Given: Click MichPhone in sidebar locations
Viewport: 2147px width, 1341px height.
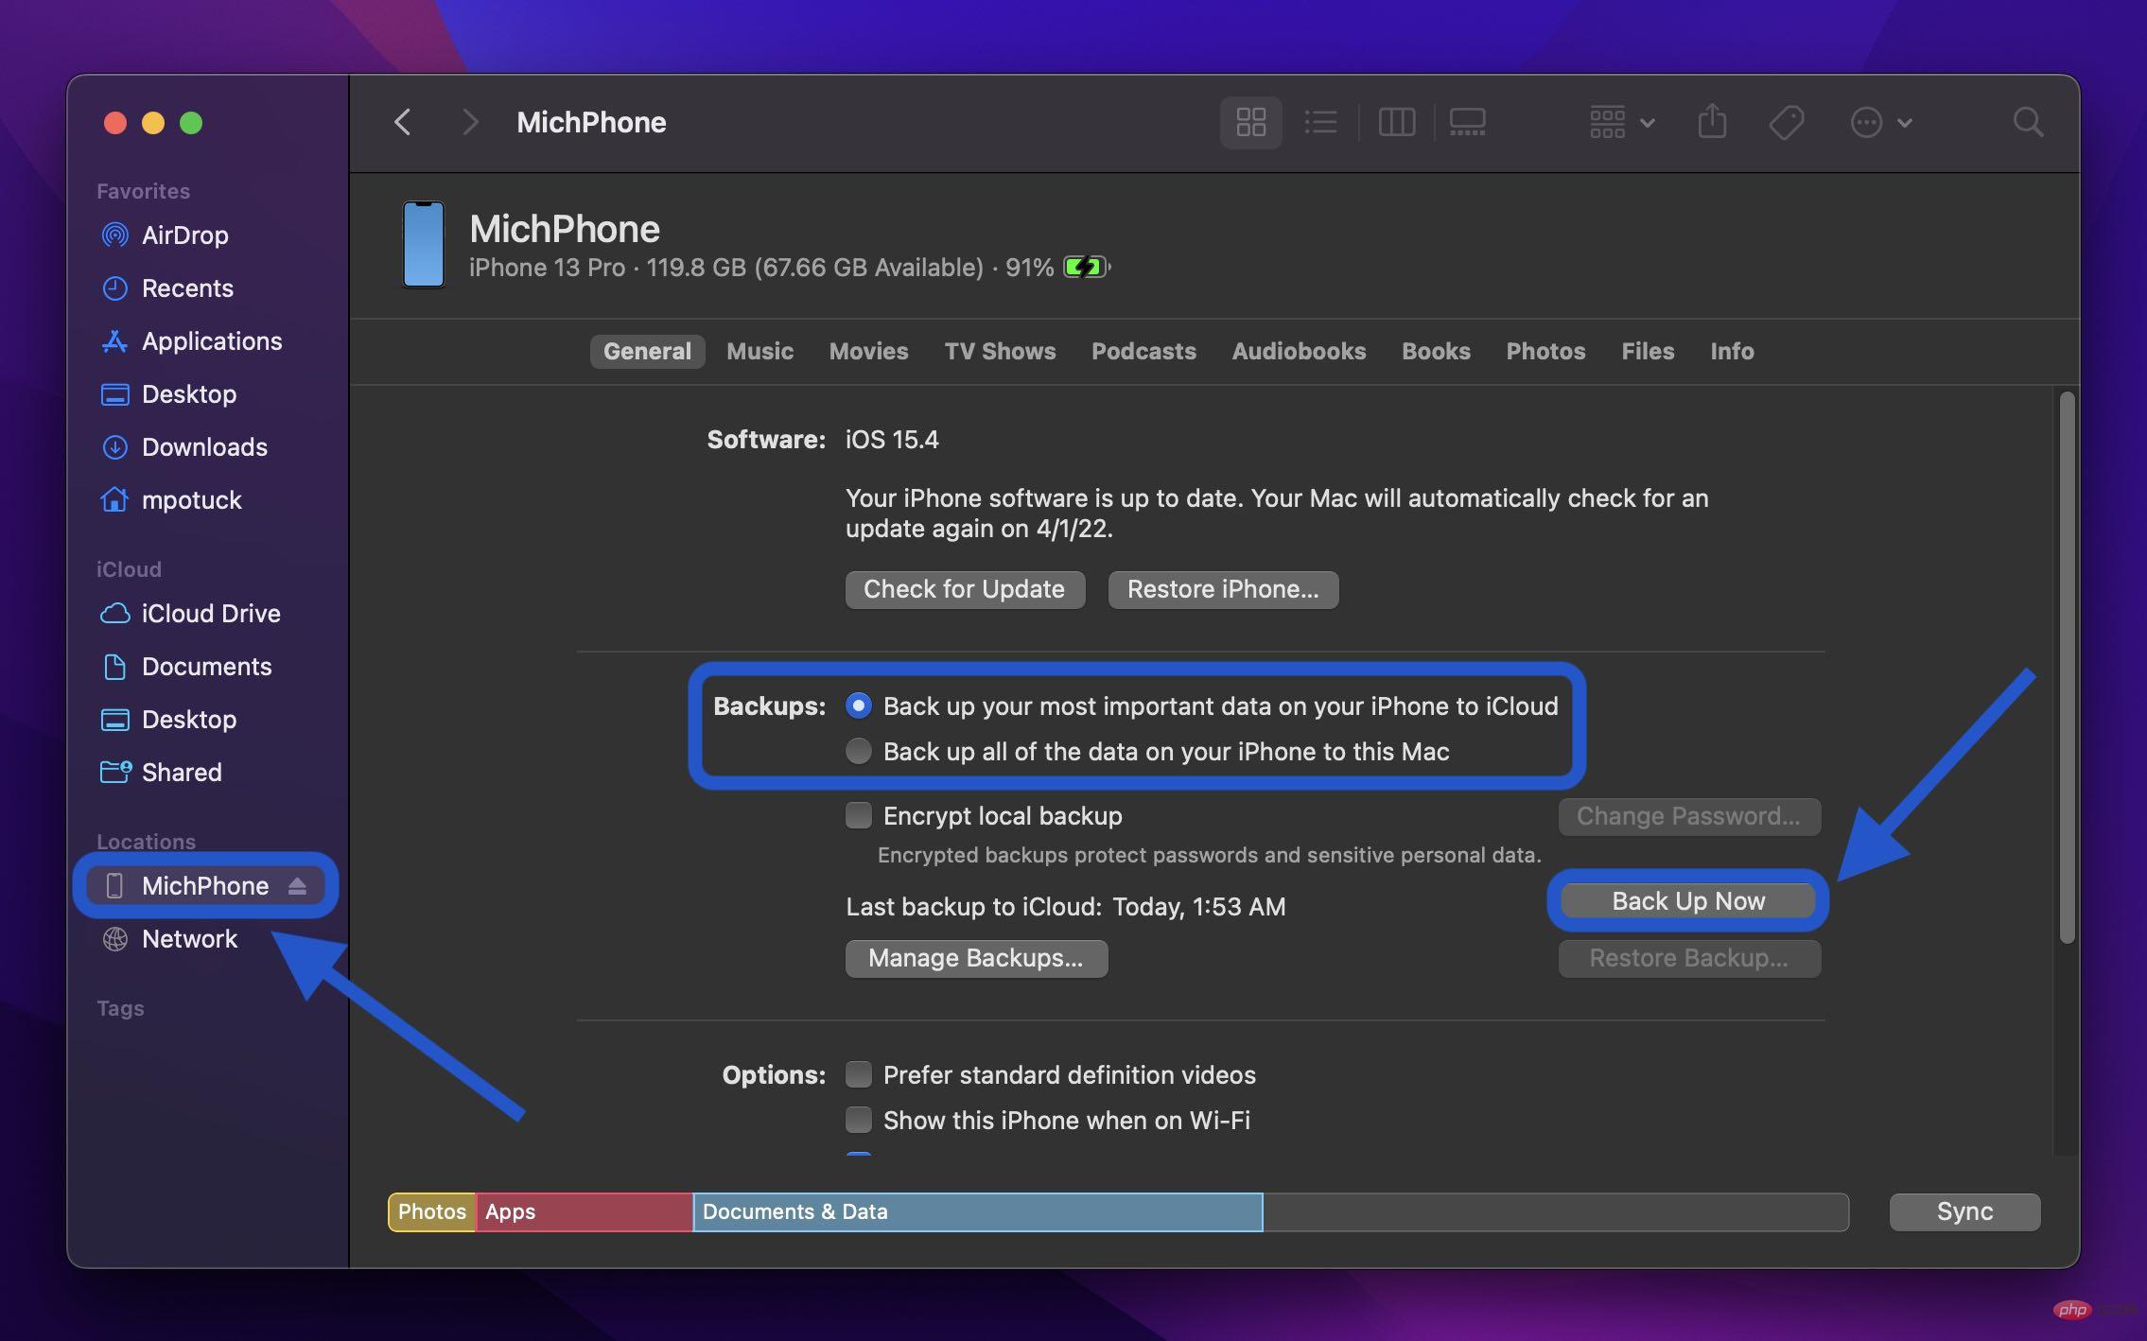Looking at the screenshot, I should (202, 883).
